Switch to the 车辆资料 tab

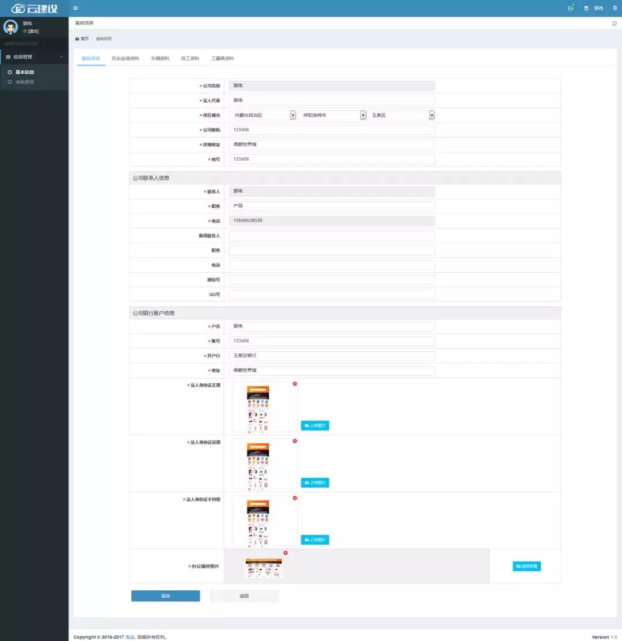click(160, 59)
